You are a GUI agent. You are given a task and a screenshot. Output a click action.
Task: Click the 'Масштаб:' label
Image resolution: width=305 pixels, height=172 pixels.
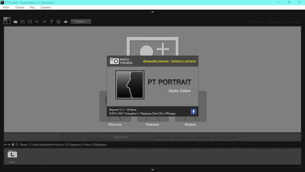(163, 137)
